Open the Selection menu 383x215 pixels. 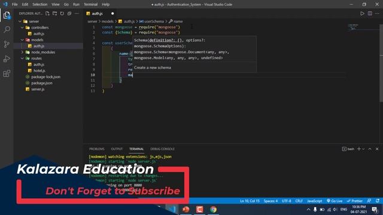(40, 4)
